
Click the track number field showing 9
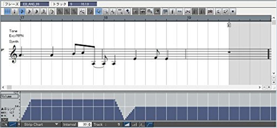(83, 4)
